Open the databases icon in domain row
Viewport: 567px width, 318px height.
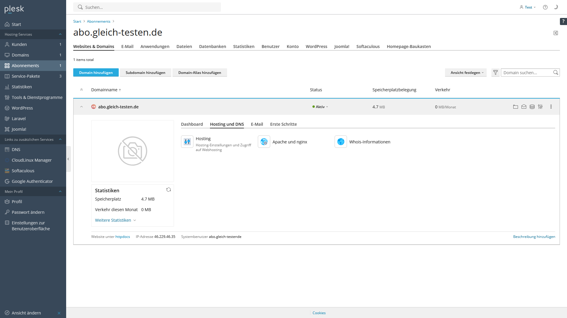coord(532,107)
